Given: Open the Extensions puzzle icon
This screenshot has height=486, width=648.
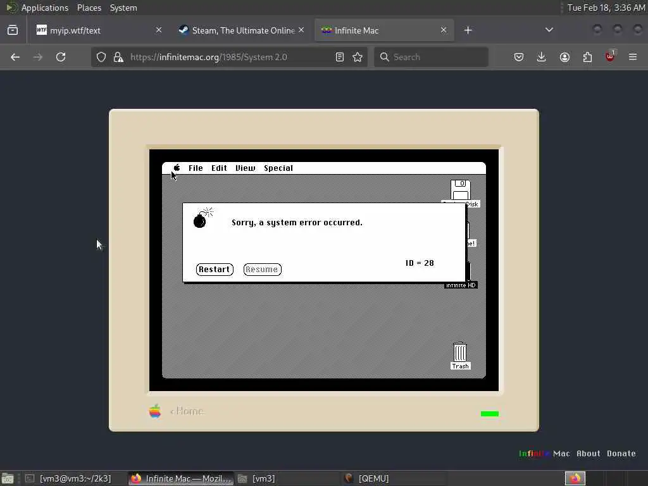Looking at the screenshot, I should click(587, 57).
